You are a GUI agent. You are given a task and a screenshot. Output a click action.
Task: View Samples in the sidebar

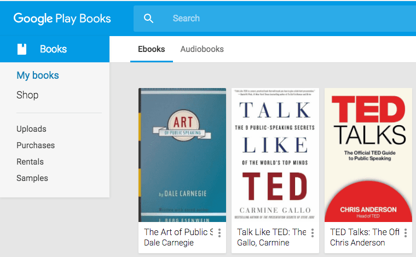coord(32,178)
